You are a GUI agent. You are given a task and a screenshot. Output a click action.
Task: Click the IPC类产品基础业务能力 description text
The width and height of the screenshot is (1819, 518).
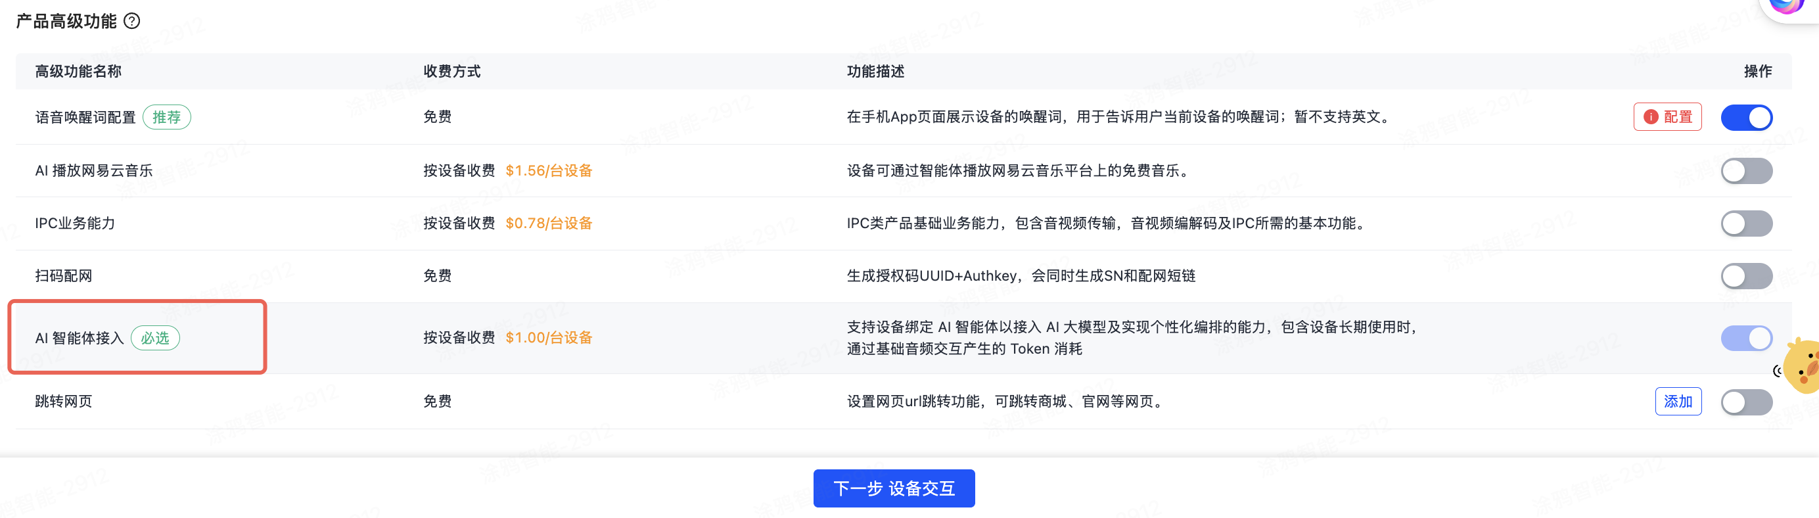pos(1109,224)
